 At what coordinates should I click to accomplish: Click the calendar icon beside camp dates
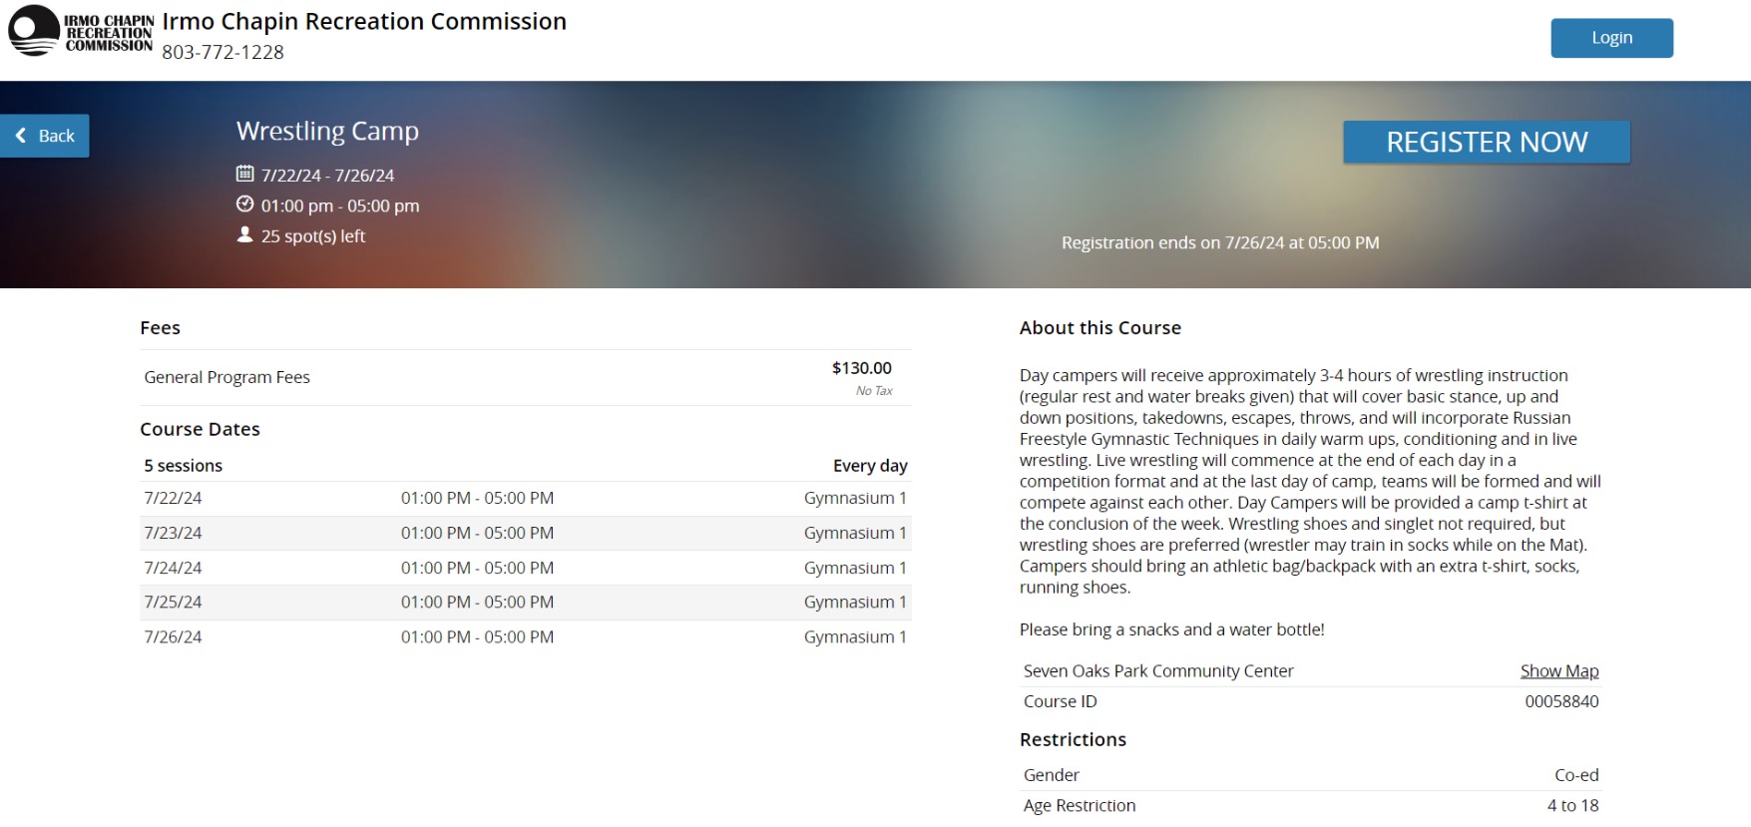[244, 174]
